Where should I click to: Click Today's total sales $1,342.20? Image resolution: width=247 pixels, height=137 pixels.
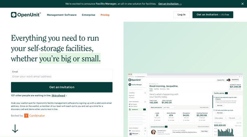click(x=167, y=102)
